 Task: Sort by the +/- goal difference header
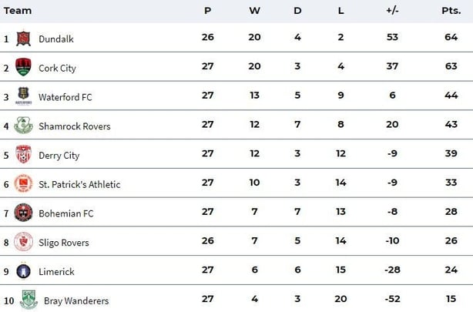(x=392, y=11)
